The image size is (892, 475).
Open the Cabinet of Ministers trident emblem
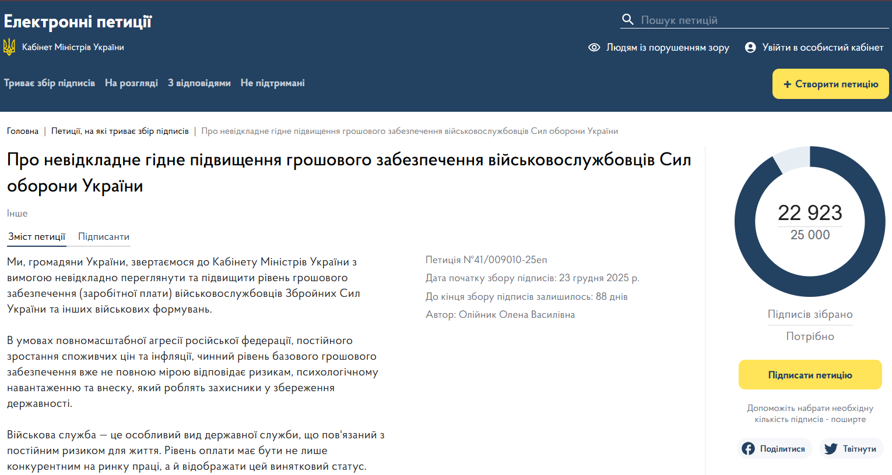tap(10, 46)
